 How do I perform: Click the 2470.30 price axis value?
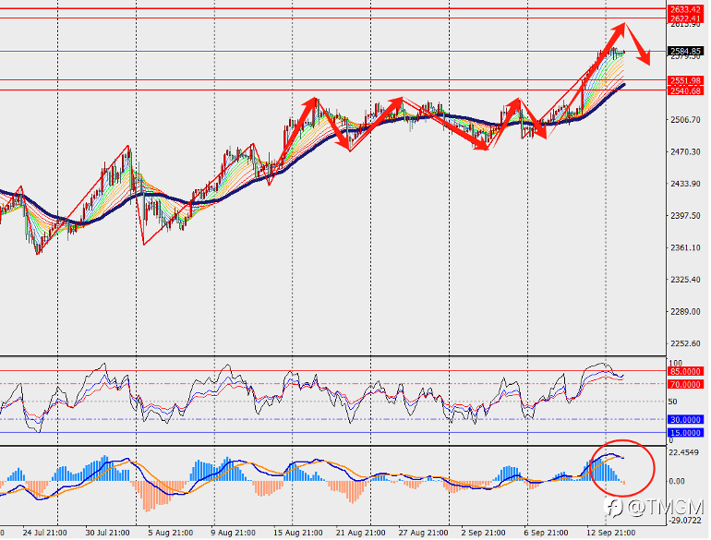pyautogui.click(x=685, y=152)
